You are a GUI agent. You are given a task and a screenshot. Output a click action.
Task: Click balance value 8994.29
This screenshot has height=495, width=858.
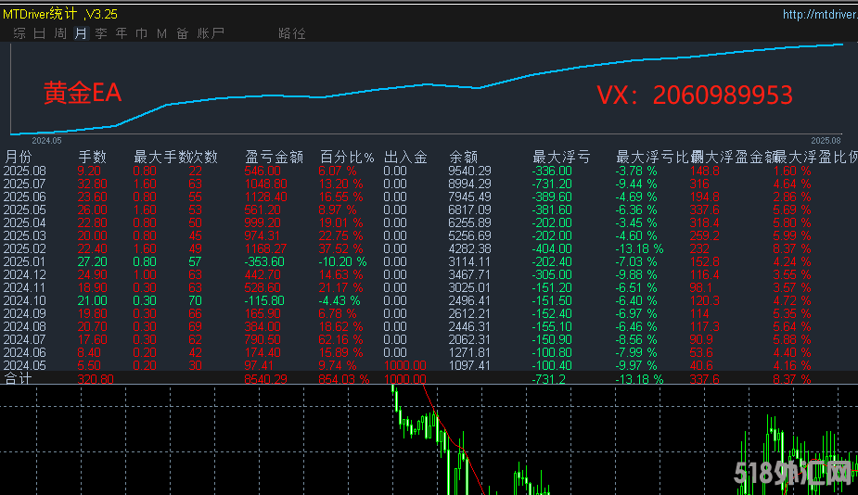point(470,184)
